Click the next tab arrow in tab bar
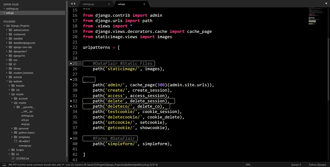Viewport: 330px width, 167px height. (x=75, y=4)
